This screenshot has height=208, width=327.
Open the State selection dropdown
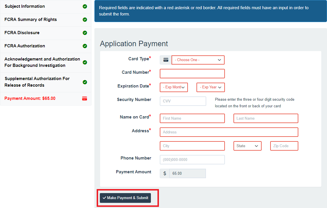[x=247, y=146]
